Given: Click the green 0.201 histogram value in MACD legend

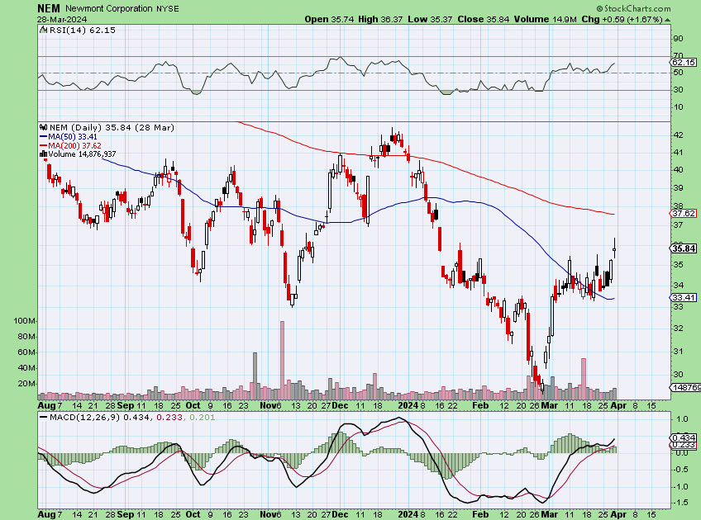Looking at the screenshot, I should pos(202,418).
